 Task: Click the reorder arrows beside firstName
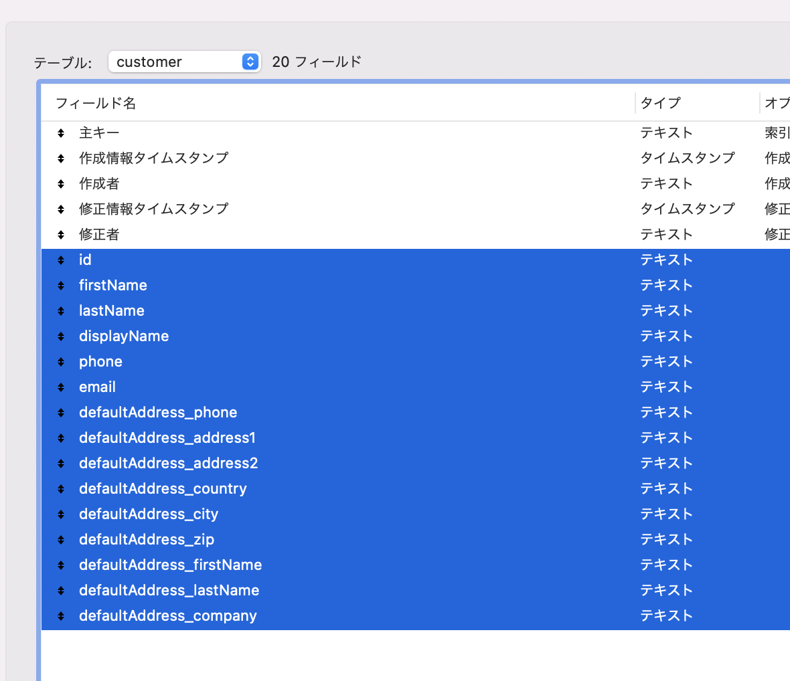point(62,285)
